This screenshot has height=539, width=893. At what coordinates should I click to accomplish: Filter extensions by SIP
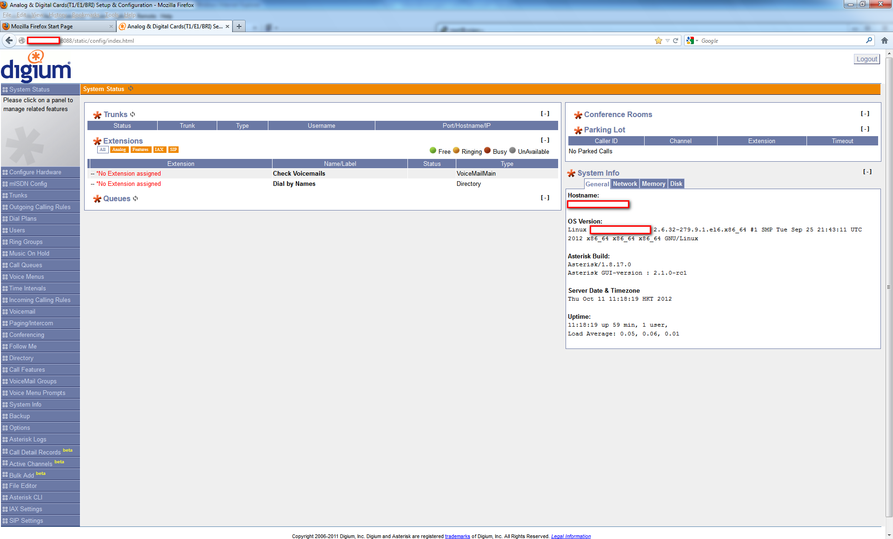click(173, 150)
